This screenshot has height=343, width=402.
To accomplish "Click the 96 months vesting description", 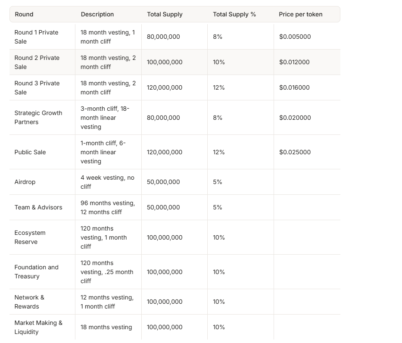I will (x=108, y=207).
